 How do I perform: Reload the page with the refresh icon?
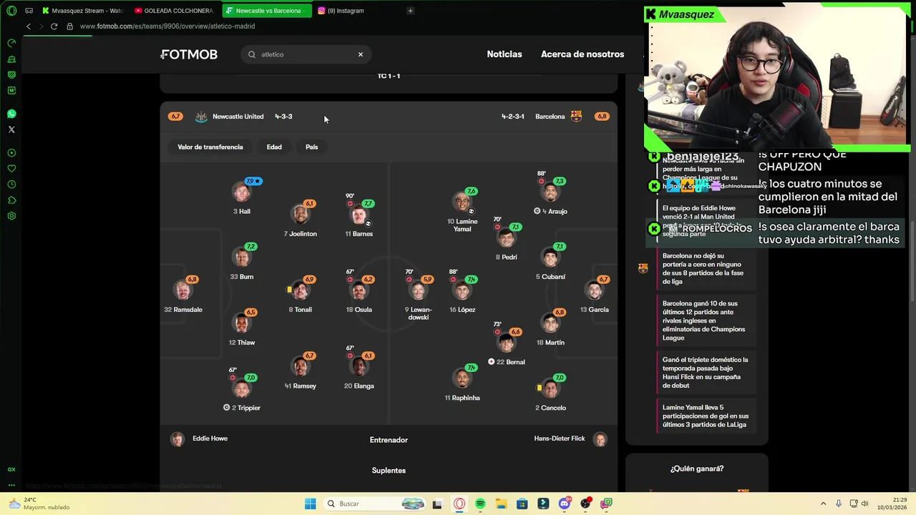tap(54, 26)
